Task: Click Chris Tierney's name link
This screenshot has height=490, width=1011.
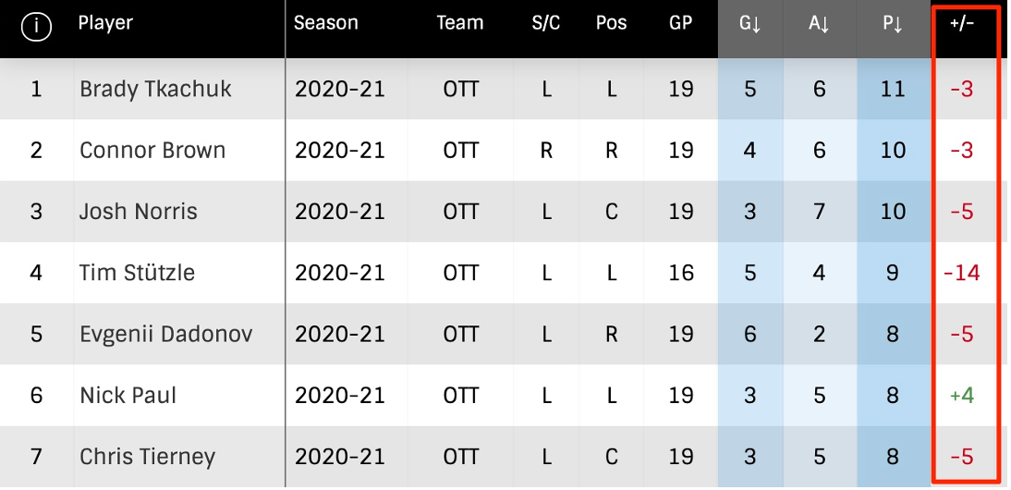Action: (147, 457)
